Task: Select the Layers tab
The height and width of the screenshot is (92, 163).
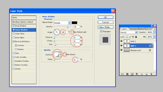Action: click(x=124, y=29)
